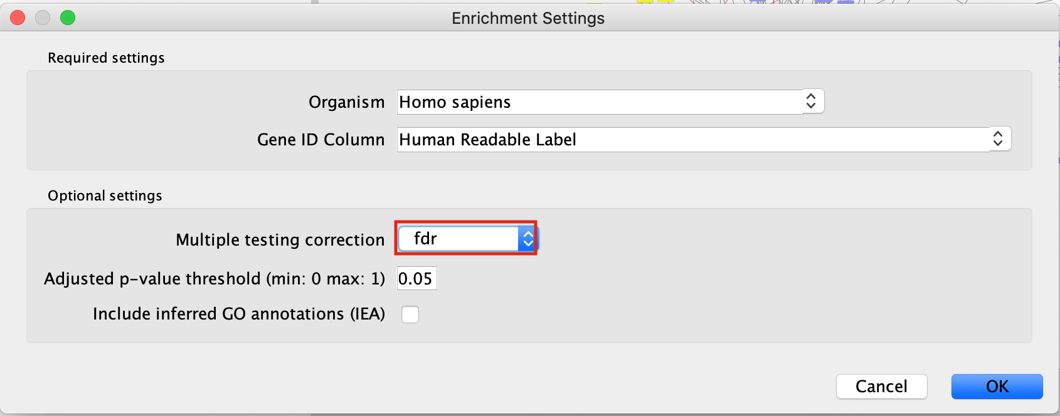
Task: Click the gray minimize window button
Action: (43, 18)
